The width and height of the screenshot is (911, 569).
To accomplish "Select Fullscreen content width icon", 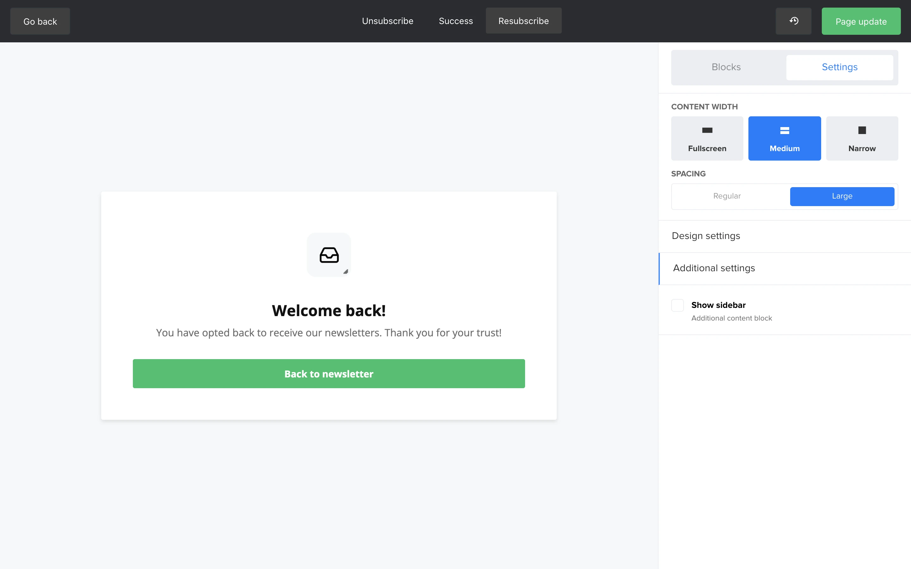I will click(707, 131).
